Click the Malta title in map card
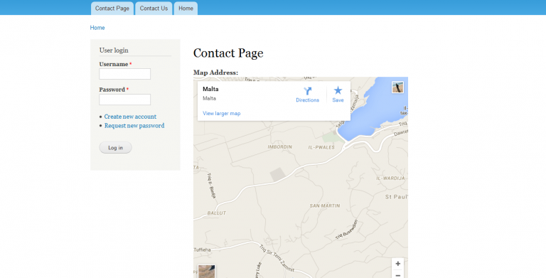This screenshot has width=546, height=278. 210,89
